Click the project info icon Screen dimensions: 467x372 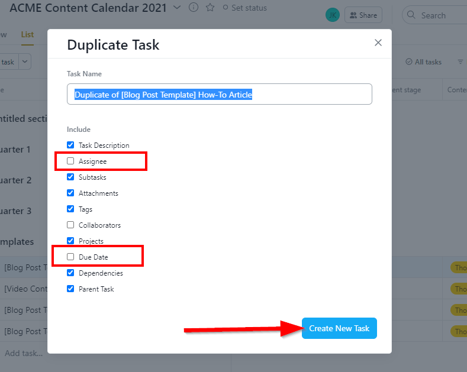pos(194,7)
